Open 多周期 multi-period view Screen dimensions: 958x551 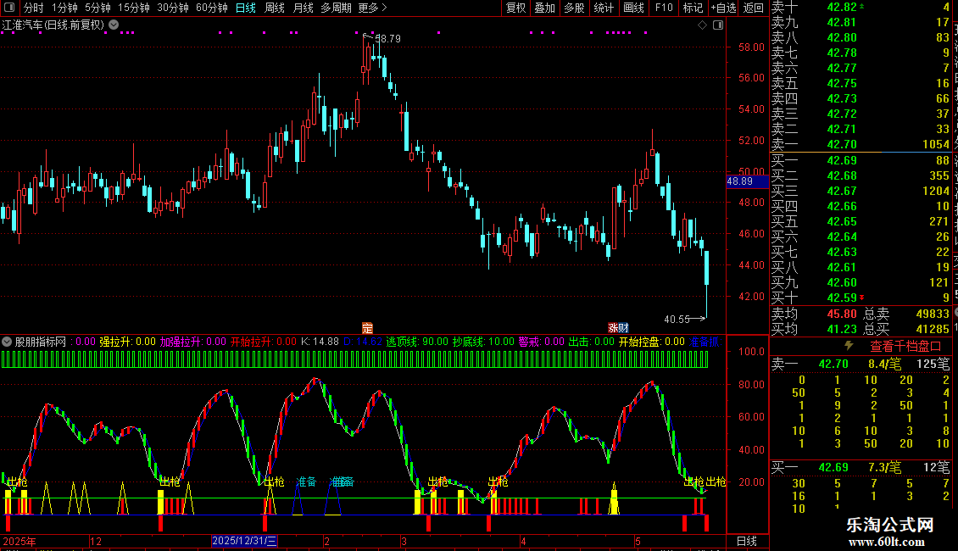coord(336,8)
